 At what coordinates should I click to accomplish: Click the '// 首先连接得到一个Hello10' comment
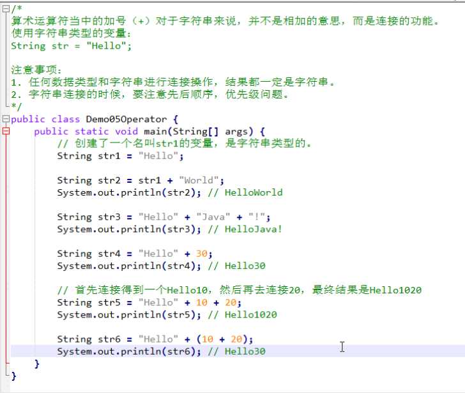click(240, 290)
